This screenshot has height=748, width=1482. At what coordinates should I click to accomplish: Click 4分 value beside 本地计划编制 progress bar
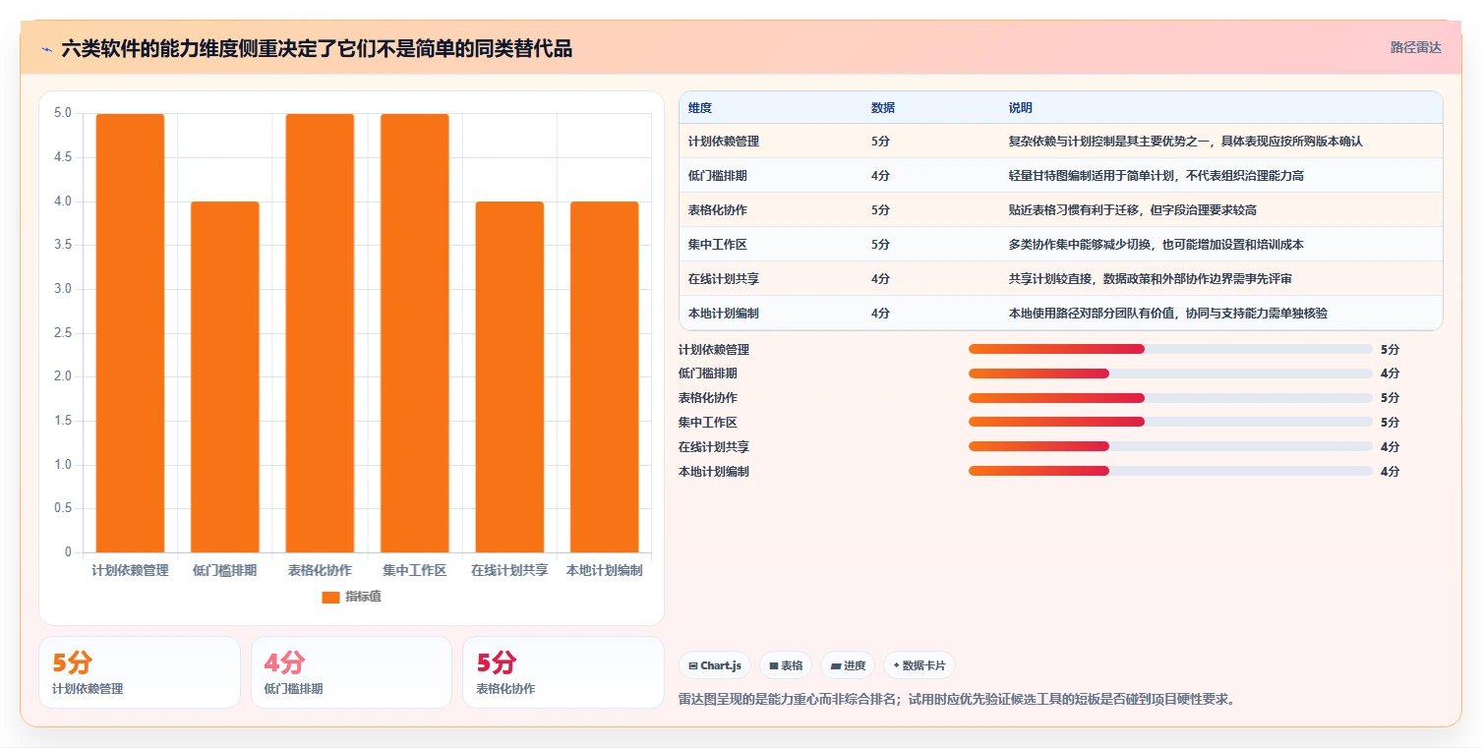(1390, 471)
